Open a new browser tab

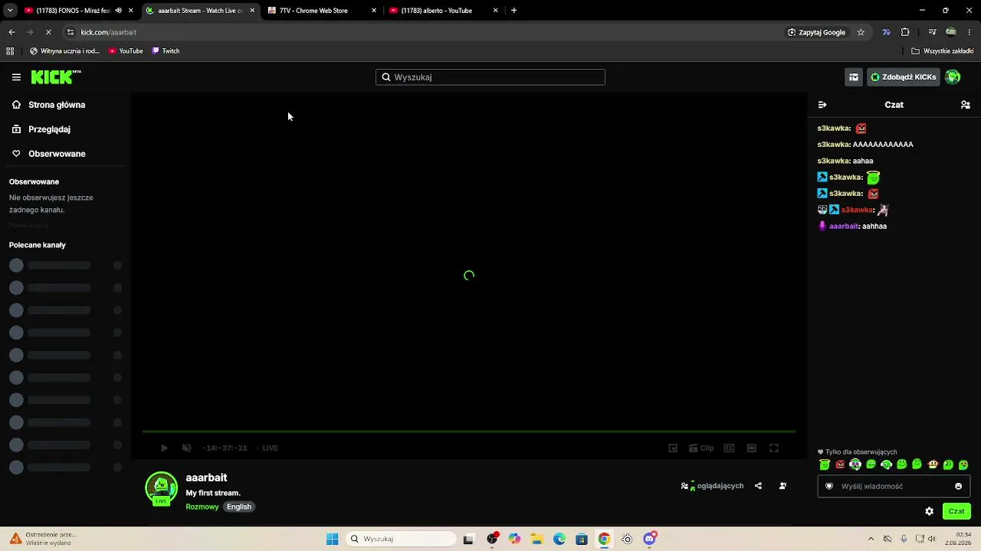[x=513, y=11]
